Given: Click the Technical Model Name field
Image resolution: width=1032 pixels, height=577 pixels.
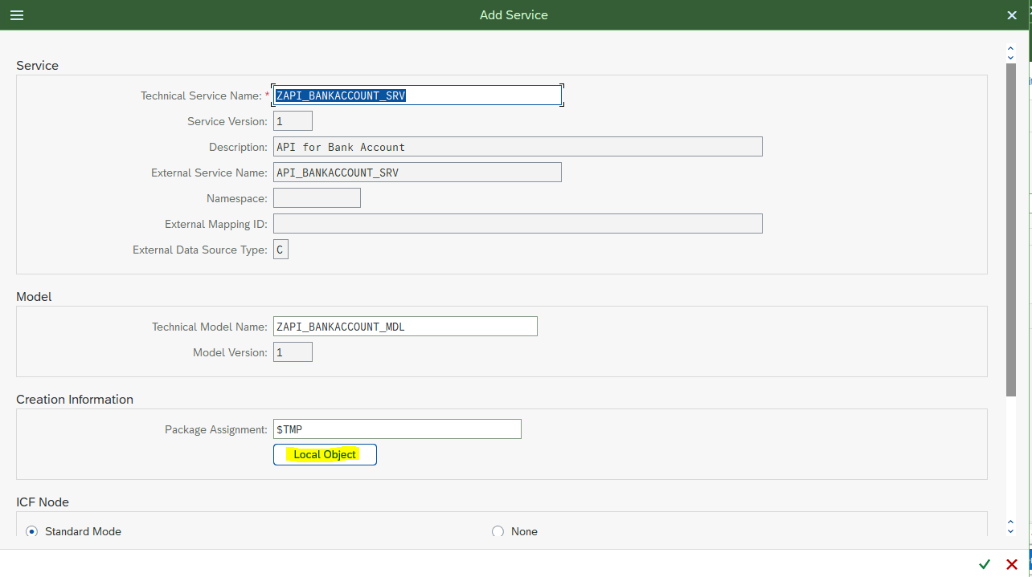Looking at the screenshot, I should [405, 326].
